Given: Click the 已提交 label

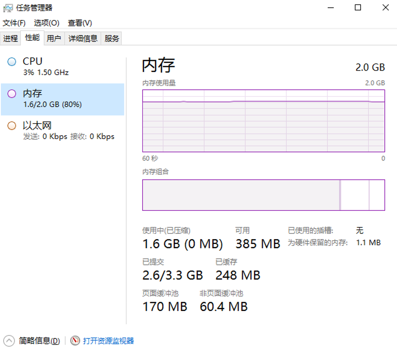Looking at the screenshot, I should [153, 262].
